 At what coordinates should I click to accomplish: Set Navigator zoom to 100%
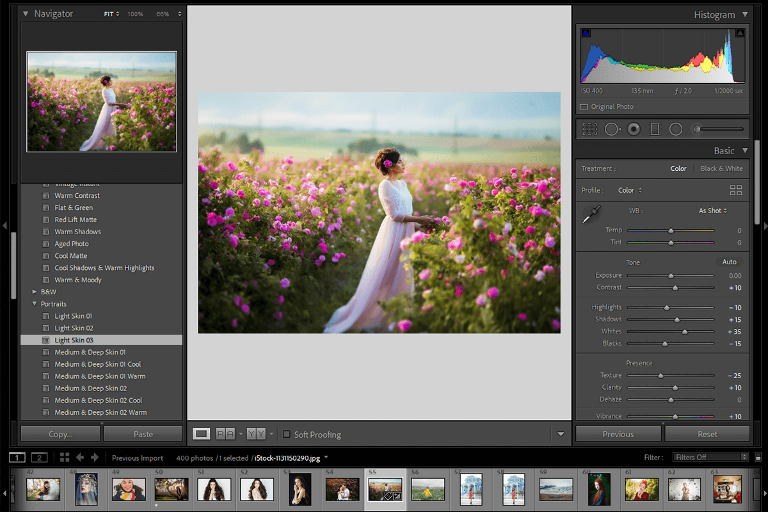click(135, 14)
